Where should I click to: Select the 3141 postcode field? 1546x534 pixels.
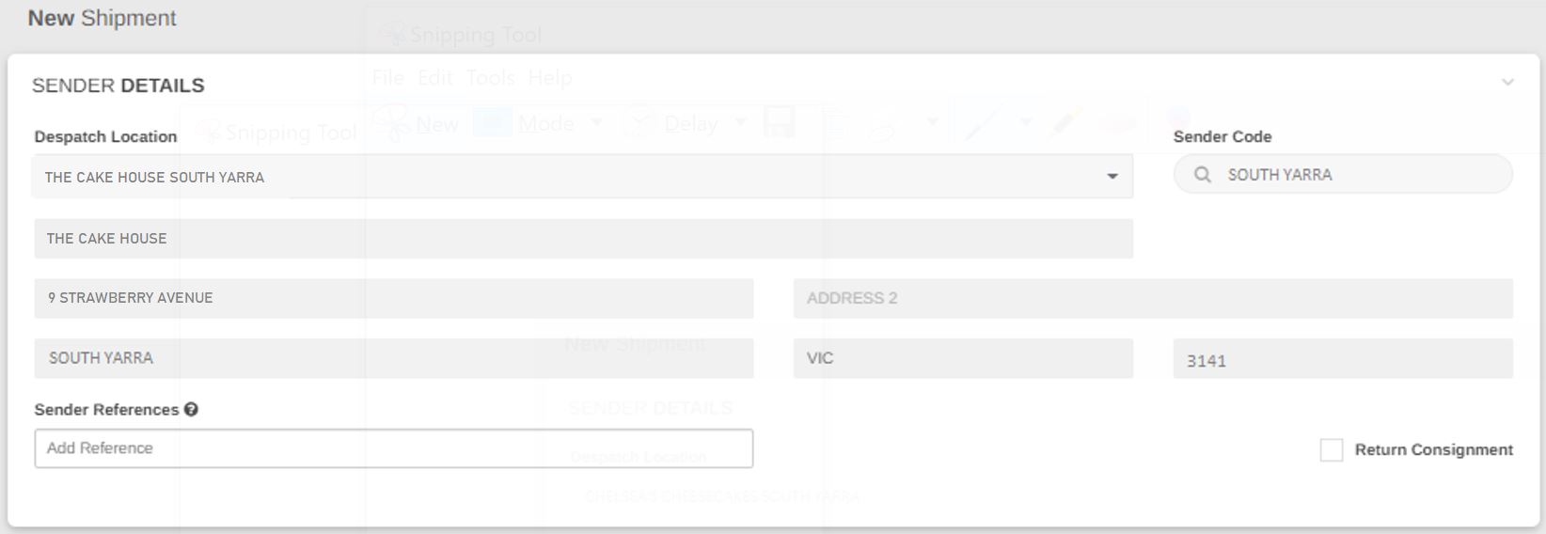1342,359
